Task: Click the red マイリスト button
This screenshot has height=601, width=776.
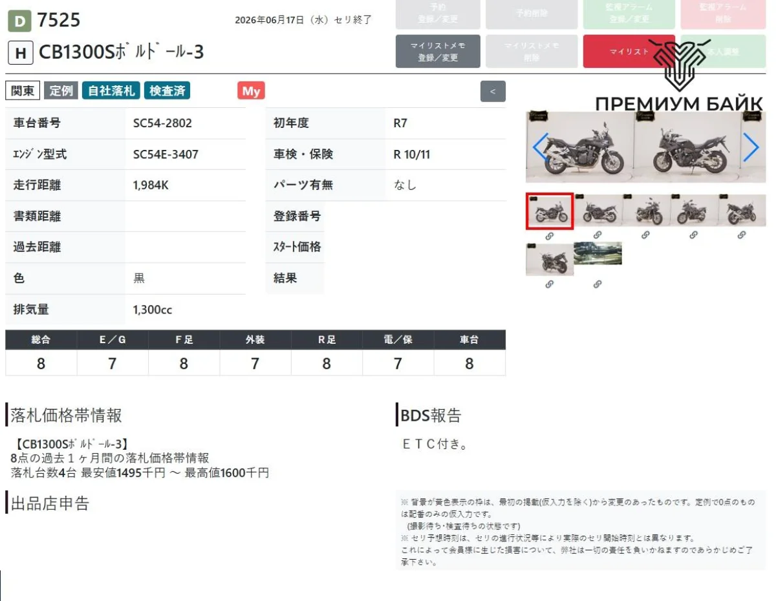Action: tap(629, 51)
